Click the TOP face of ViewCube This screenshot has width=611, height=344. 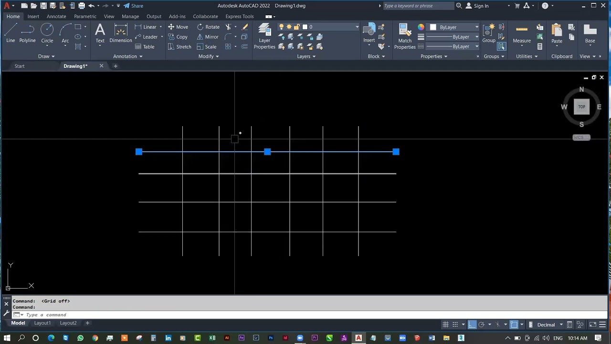pos(581,107)
